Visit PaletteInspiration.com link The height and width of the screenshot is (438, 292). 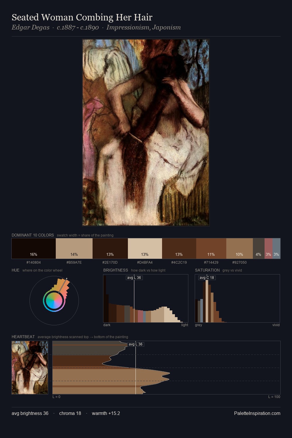click(257, 413)
